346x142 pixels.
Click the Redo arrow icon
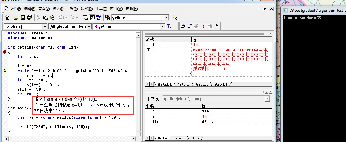click(72, 18)
